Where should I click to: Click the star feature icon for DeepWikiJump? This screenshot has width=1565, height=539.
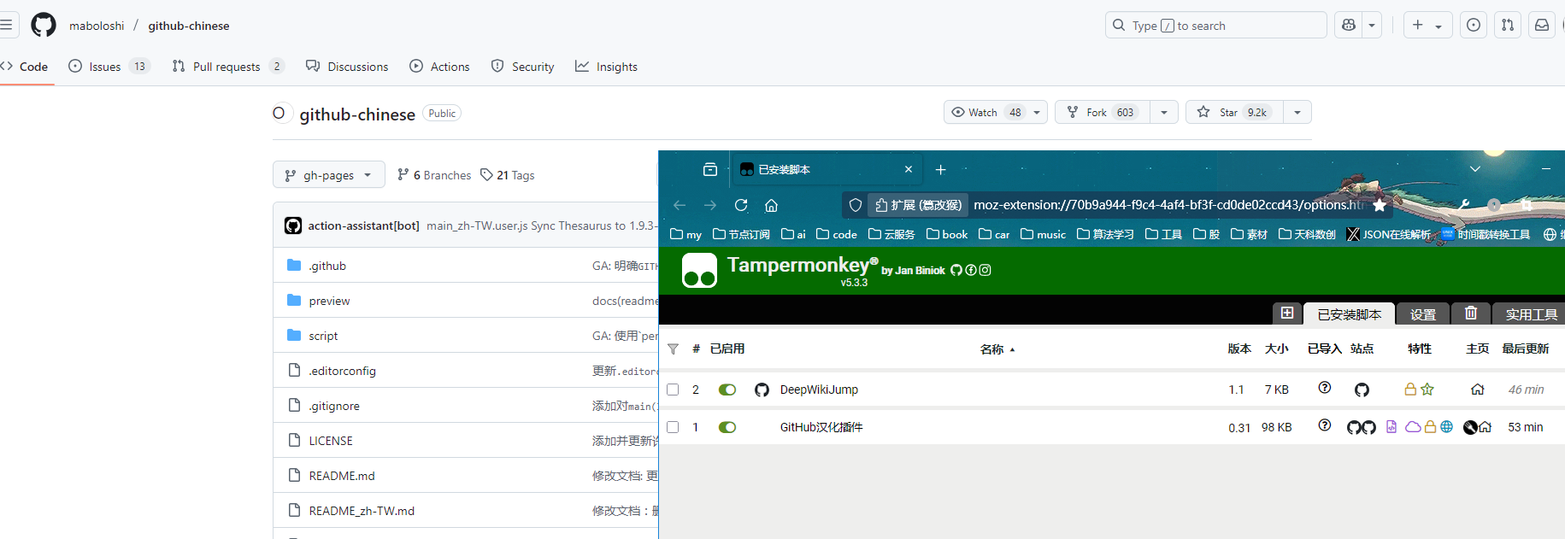tap(1427, 390)
